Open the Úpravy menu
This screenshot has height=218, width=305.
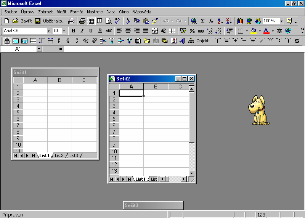(27, 12)
